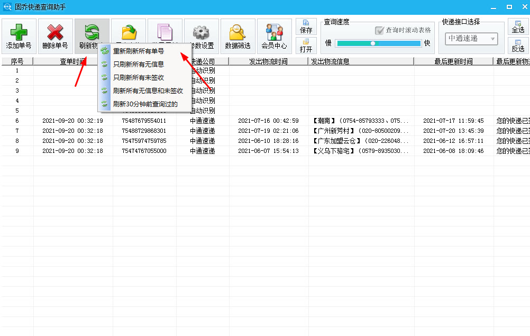Click the 刷新物流 green arrows button
The width and height of the screenshot is (530, 336).
coord(92,36)
